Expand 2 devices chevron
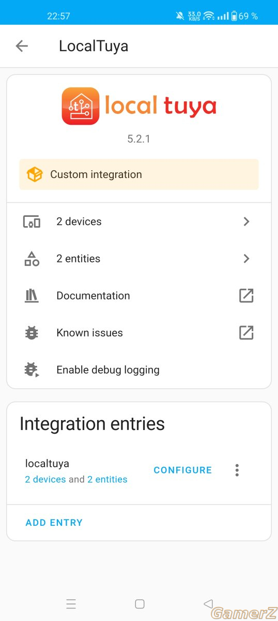Viewport: 278px width, 621px height. (x=246, y=221)
